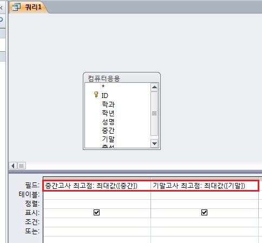The width and height of the screenshot is (262, 243).
Task: Click the 테이블 cell under 기말고사 최고점
Action: [205, 195]
